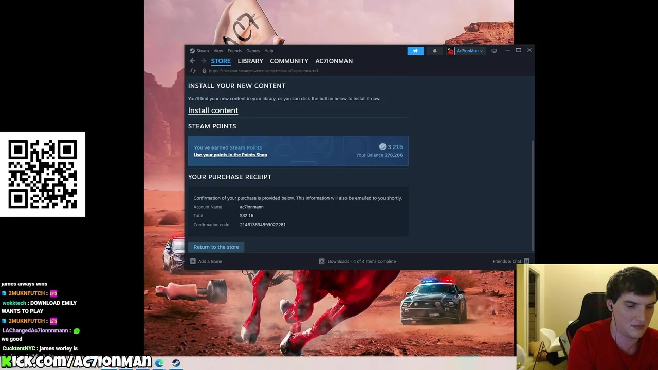Click the points balance 276,206

pyautogui.click(x=394, y=155)
